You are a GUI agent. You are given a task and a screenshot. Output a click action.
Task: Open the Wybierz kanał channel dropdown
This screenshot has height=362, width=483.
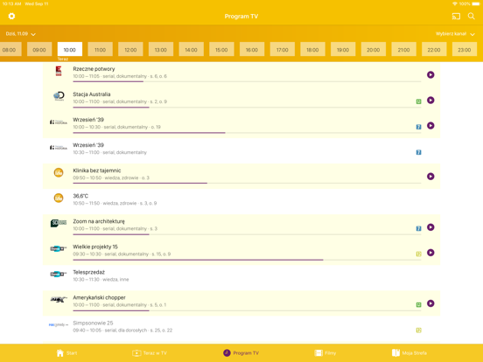point(455,34)
